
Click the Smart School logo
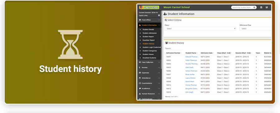(x=149, y=7)
